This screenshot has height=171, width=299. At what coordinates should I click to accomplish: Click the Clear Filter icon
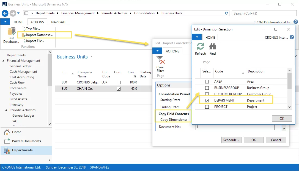pyautogui.click(x=160, y=60)
